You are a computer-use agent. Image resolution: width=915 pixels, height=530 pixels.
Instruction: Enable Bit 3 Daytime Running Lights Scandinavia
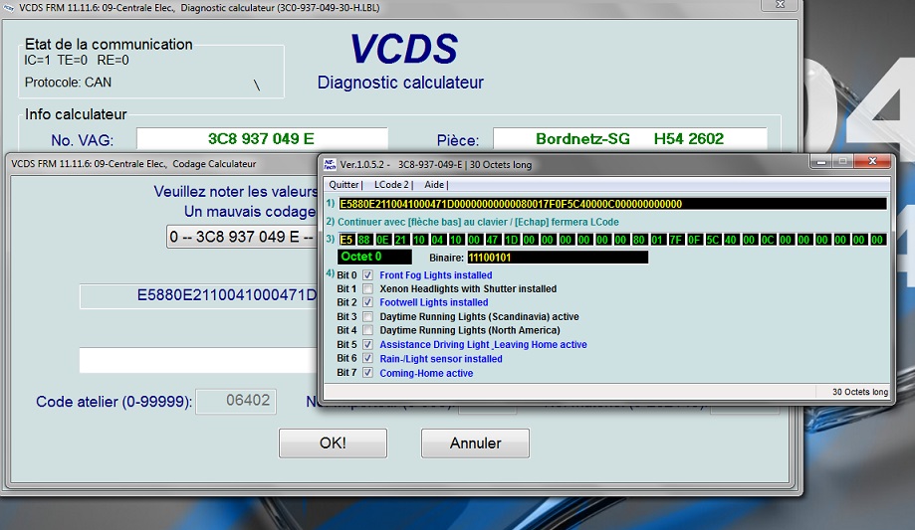368,317
